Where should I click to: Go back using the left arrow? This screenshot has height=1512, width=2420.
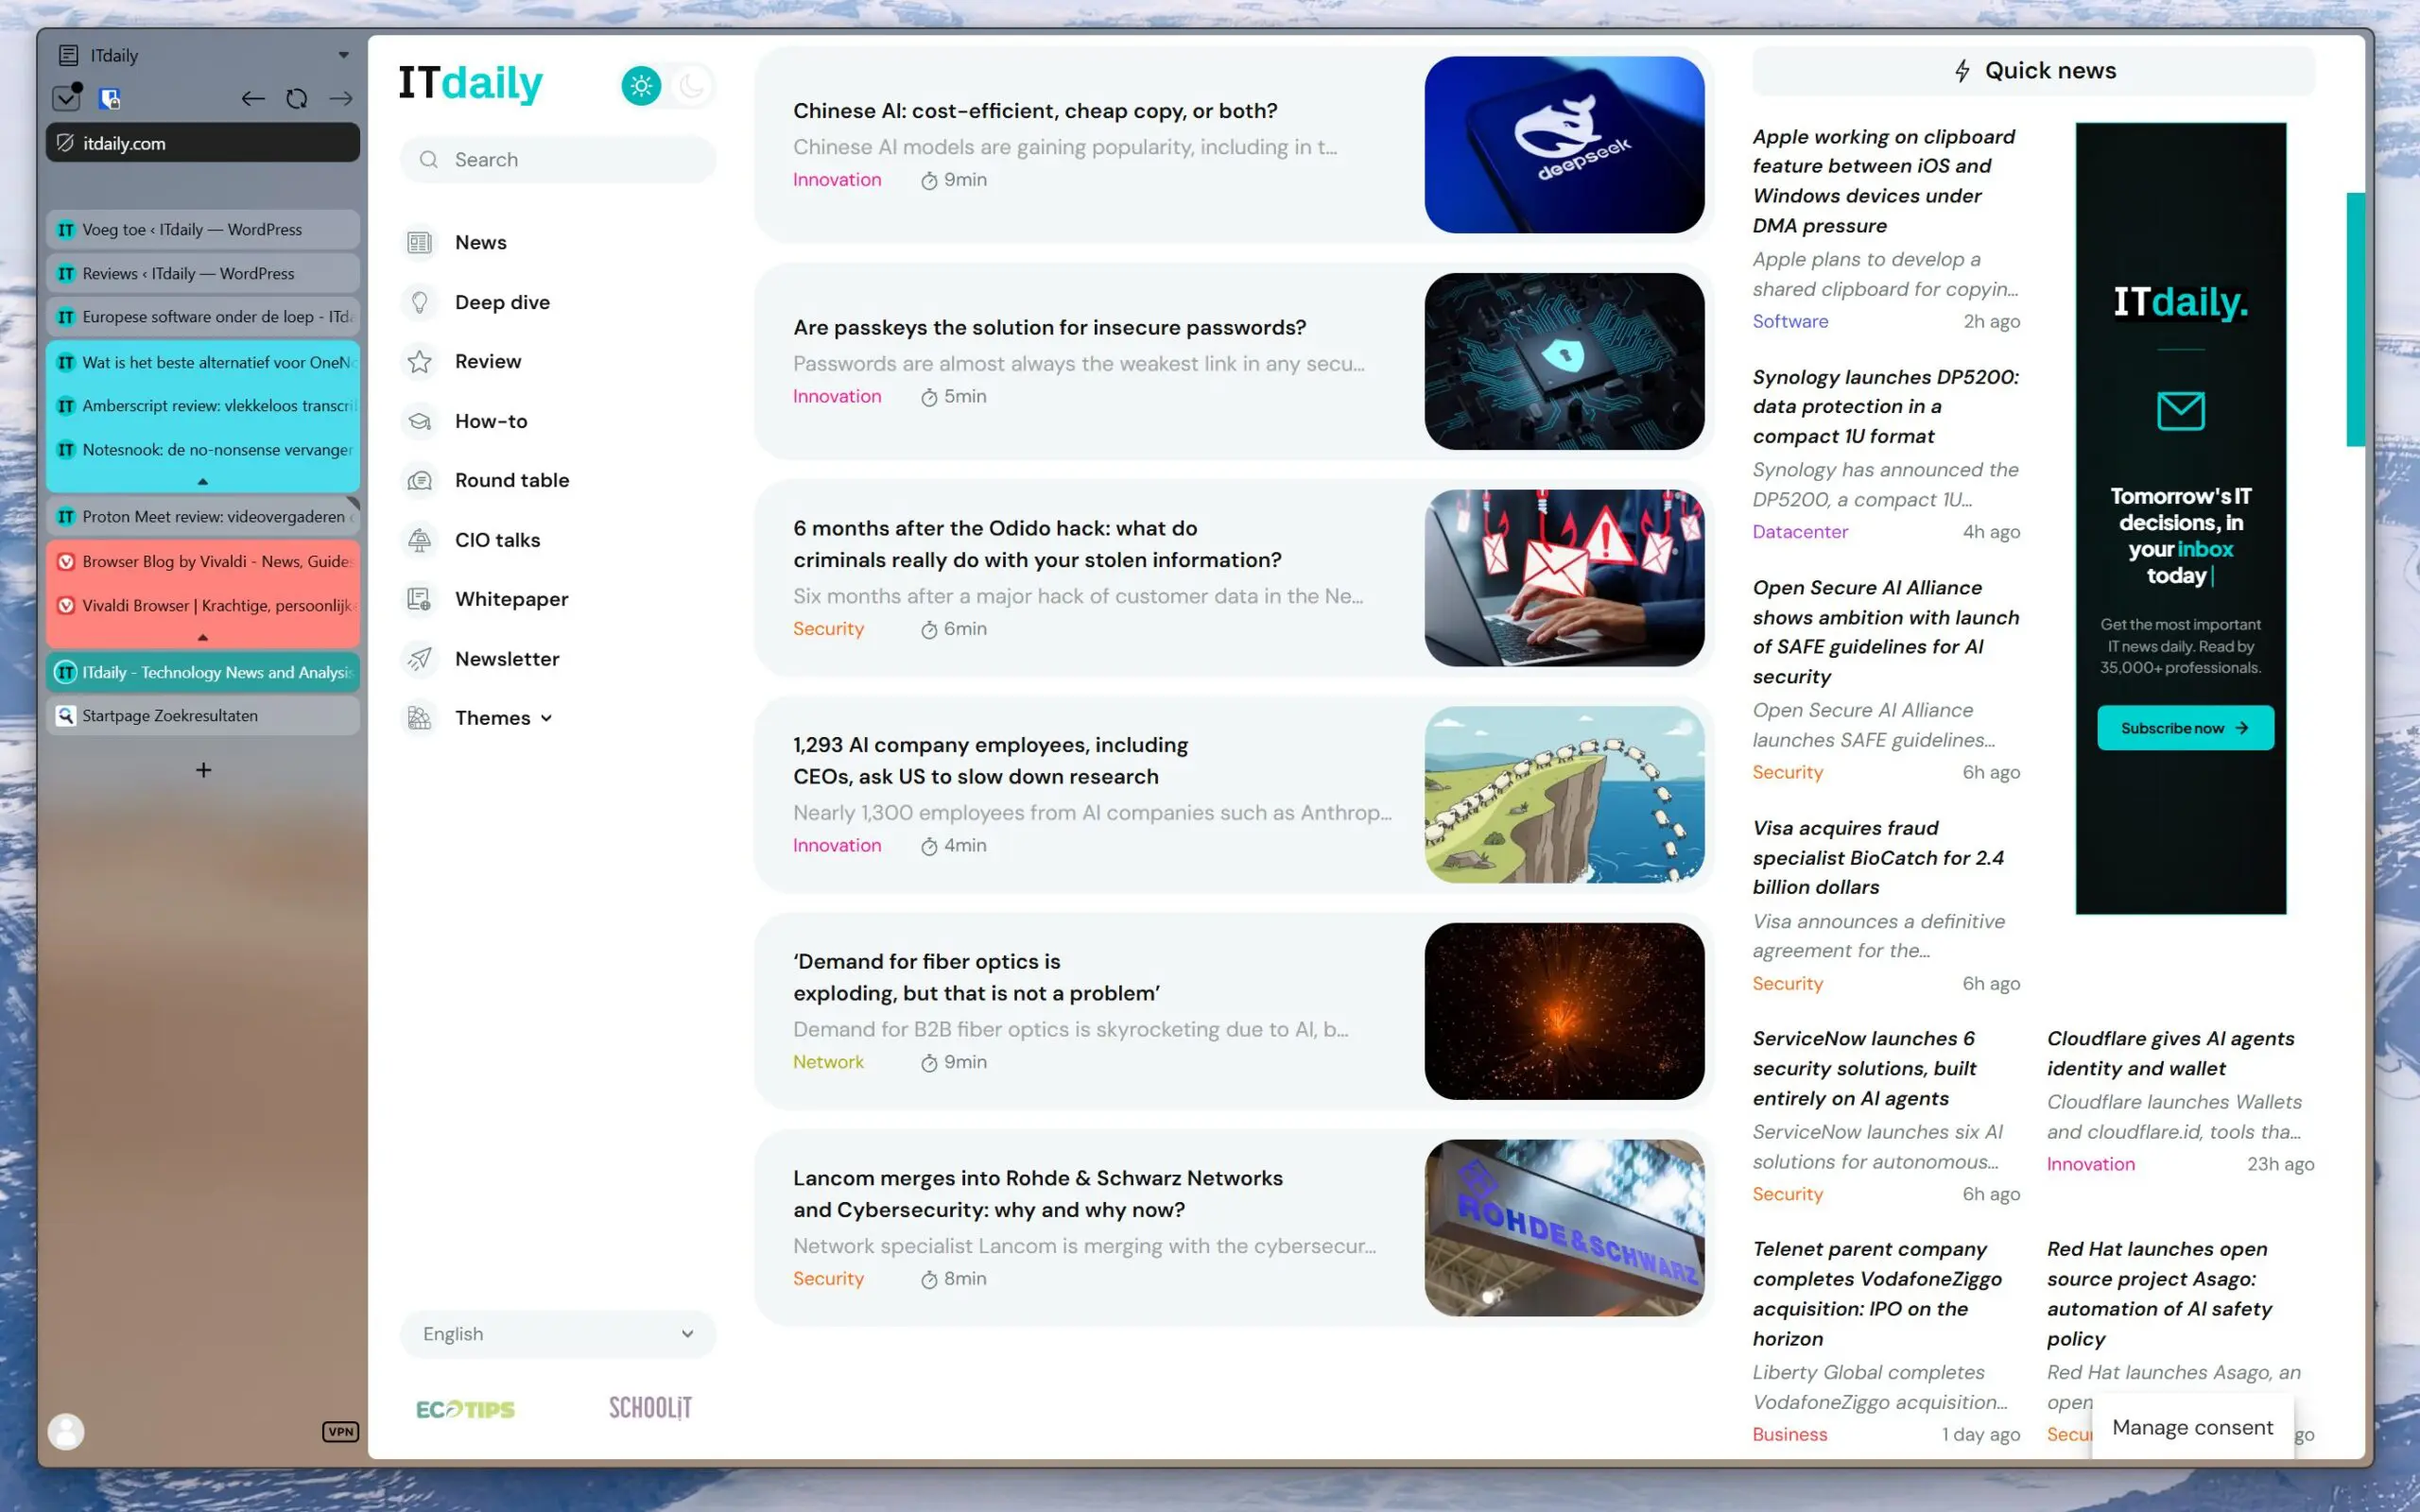click(x=253, y=98)
